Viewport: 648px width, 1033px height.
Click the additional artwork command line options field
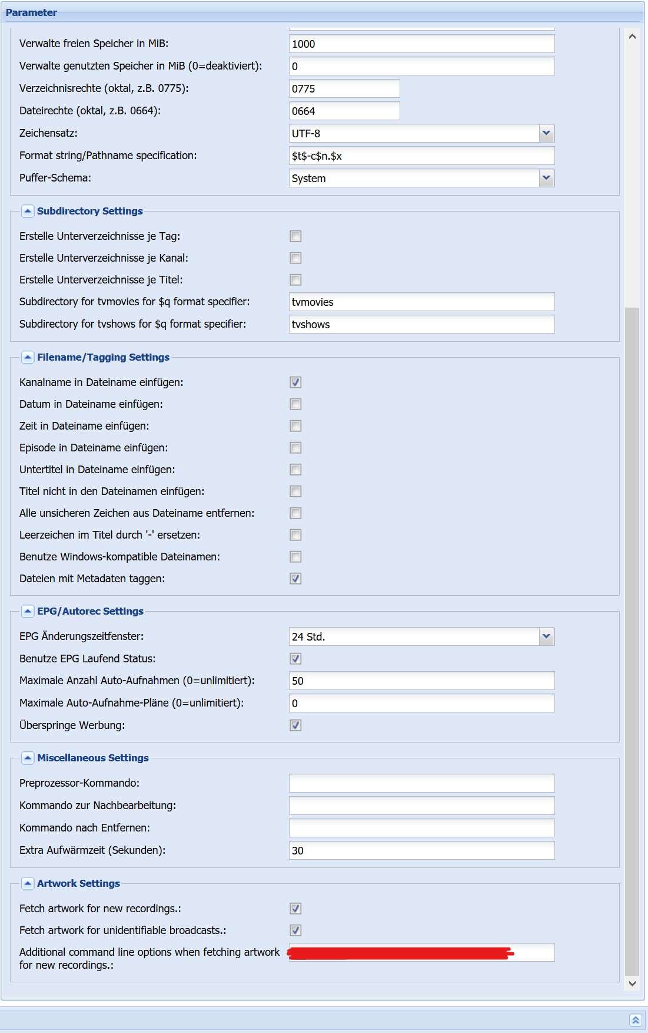pos(421,952)
